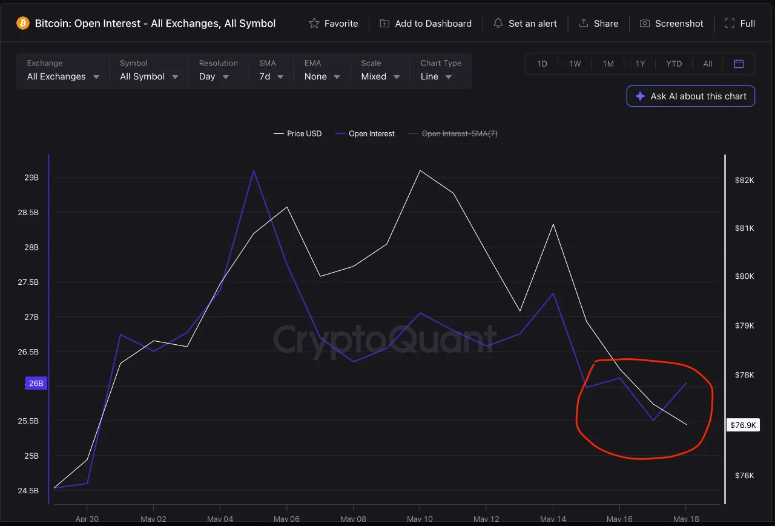Click the Favorite star icon
This screenshot has height=526, width=775.
point(314,23)
